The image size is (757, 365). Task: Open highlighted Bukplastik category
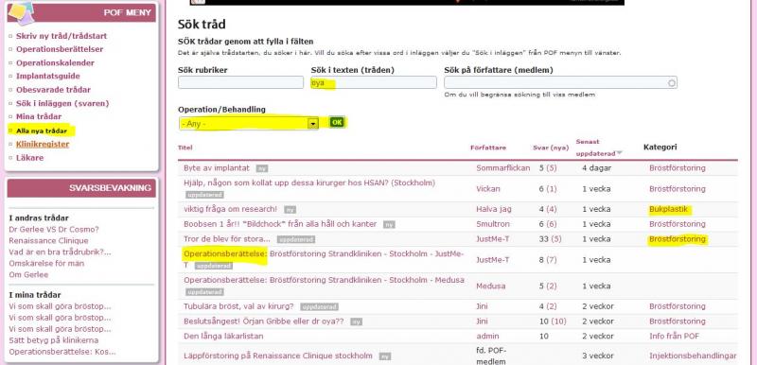(x=669, y=209)
